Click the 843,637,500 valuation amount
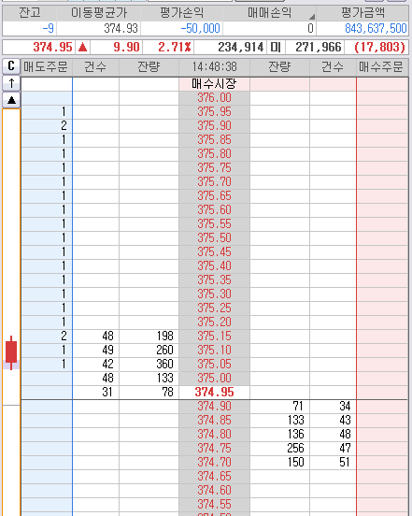Screen dimensions: 412x516 pos(376,29)
